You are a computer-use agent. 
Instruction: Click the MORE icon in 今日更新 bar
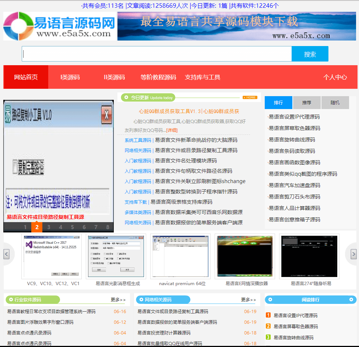point(250,97)
